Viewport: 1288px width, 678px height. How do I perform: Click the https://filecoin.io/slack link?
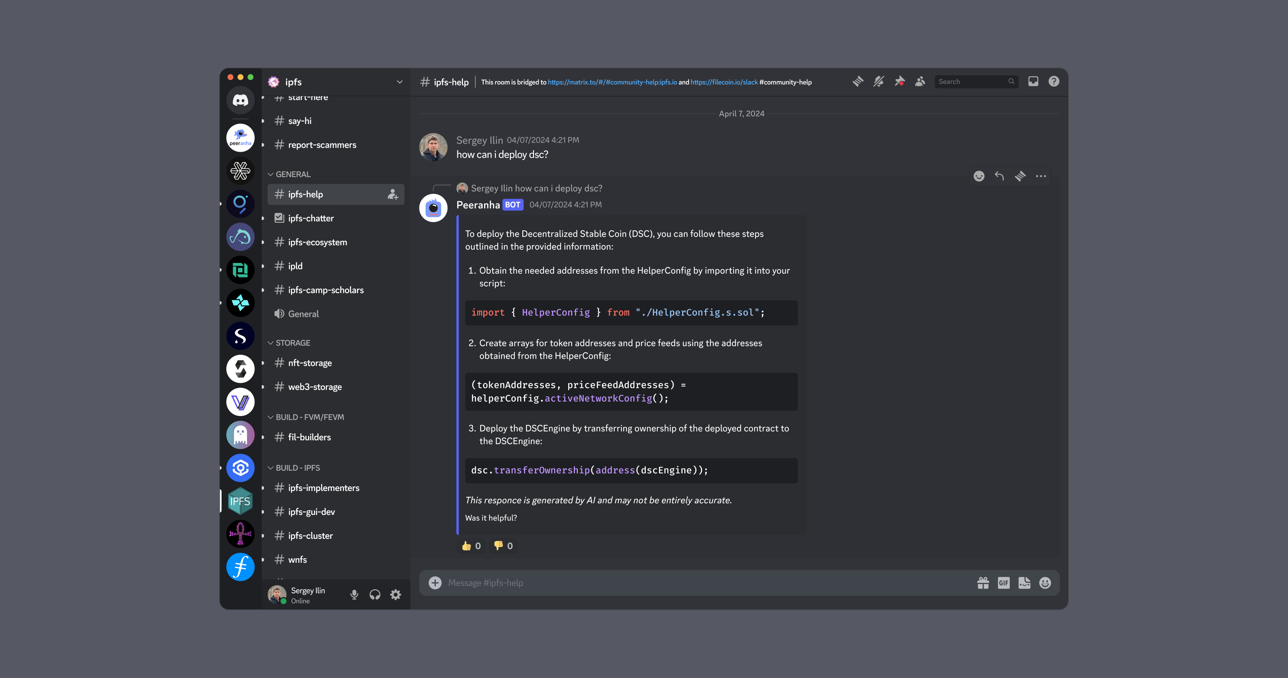[x=723, y=82]
